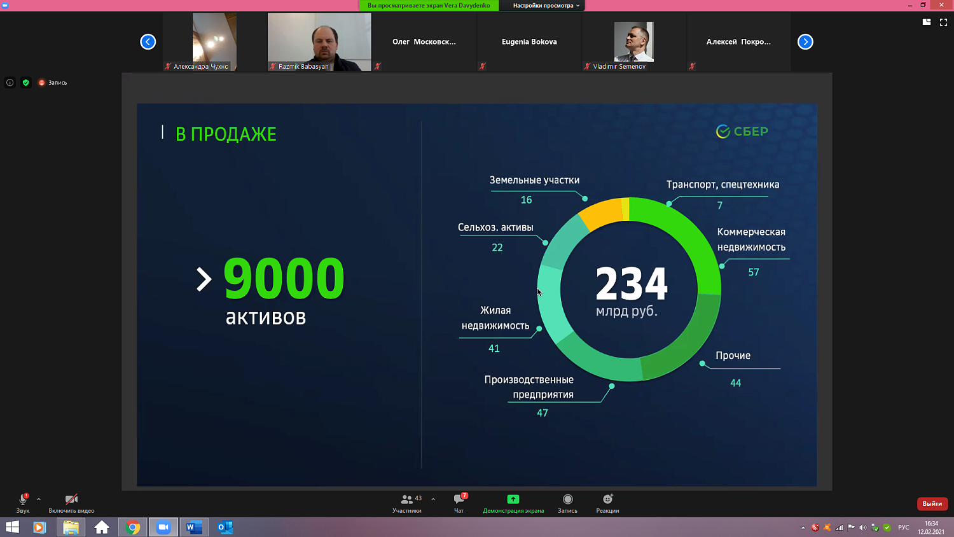Click Демонстрация экрана share screen button
The width and height of the screenshot is (954, 537).
pyautogui.click(x=513, y=503)
